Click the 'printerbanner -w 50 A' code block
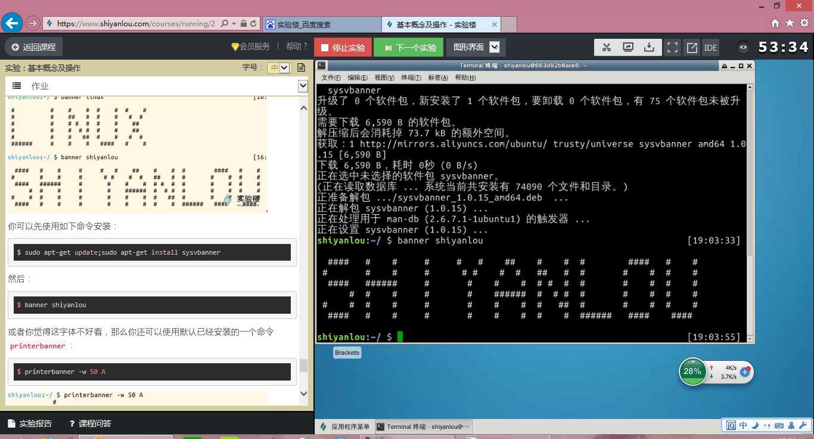The image size is (814, 439). pos(153,372)
